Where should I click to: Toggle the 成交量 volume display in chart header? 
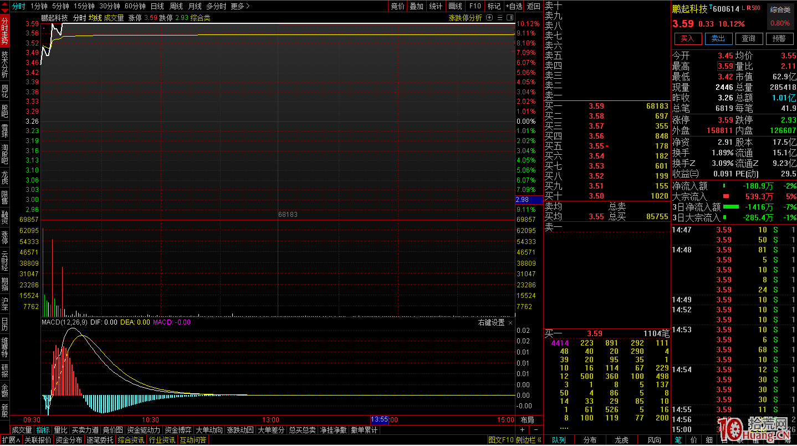click(114, 18)
